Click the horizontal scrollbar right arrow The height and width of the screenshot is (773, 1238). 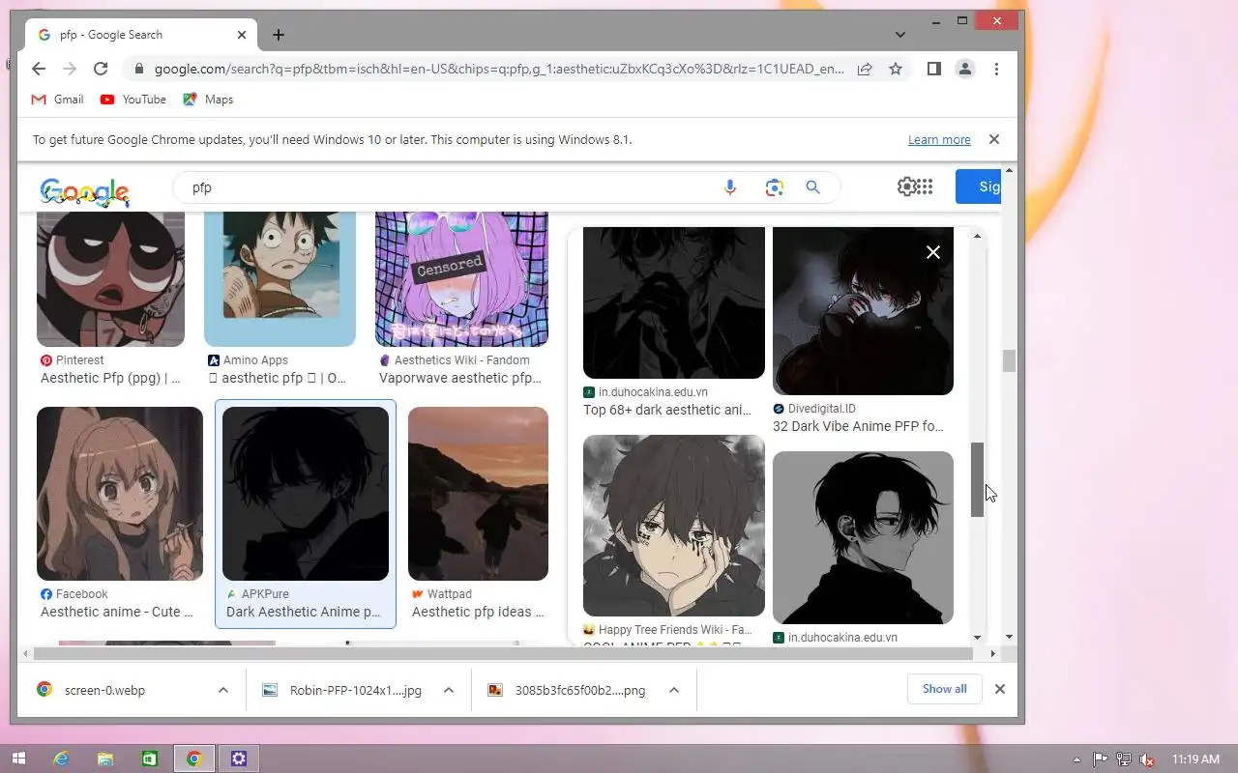993,654
